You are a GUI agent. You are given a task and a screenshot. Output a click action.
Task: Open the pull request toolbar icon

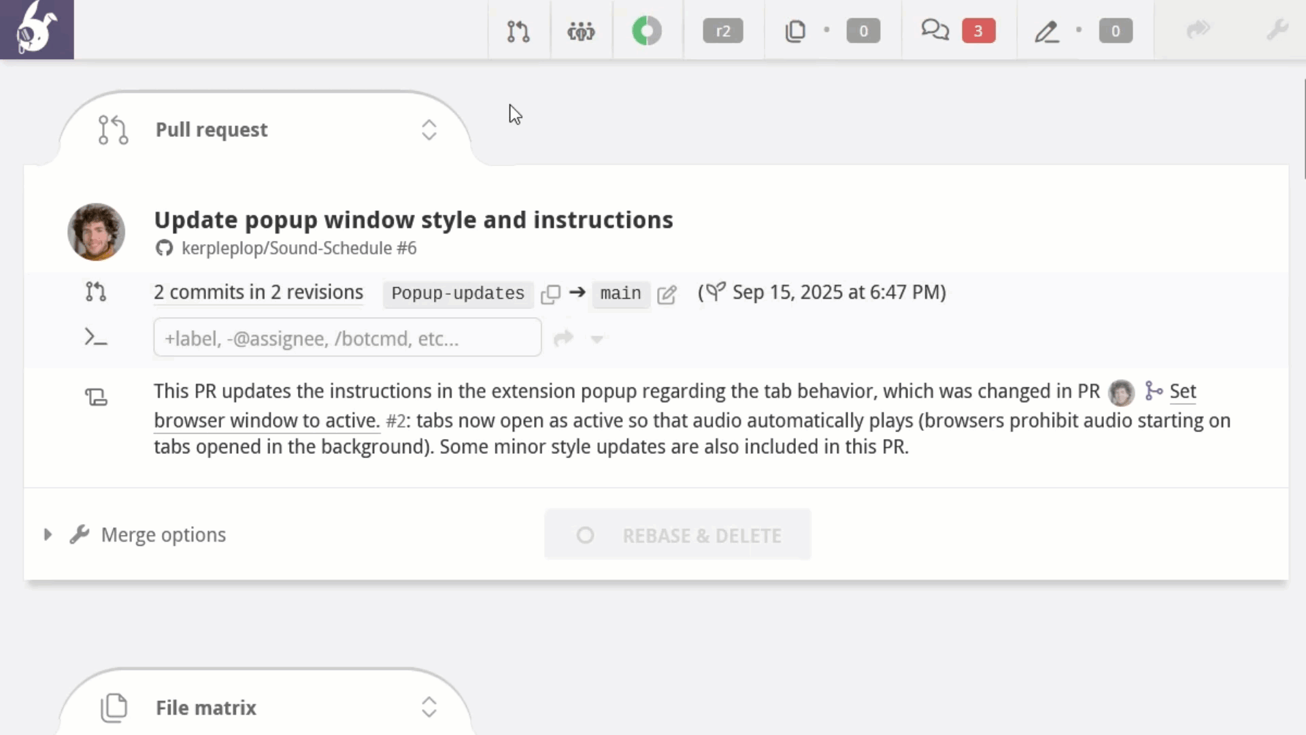pos(518,31)
